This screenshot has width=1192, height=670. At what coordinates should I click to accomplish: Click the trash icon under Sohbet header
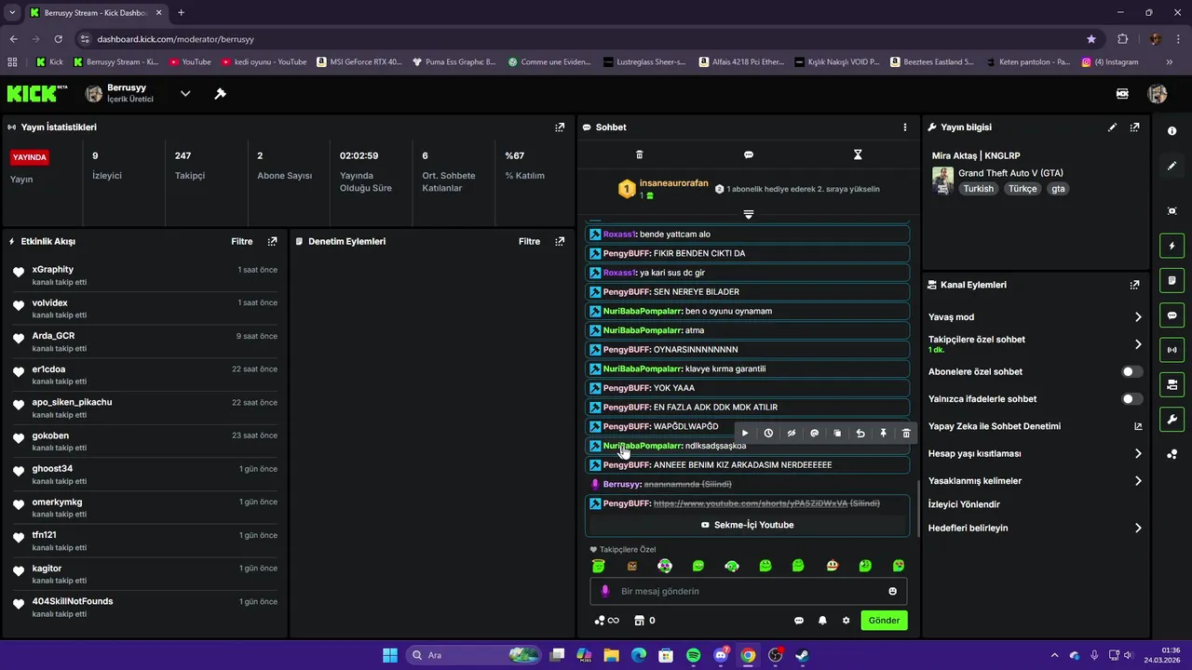click(639, 154)
